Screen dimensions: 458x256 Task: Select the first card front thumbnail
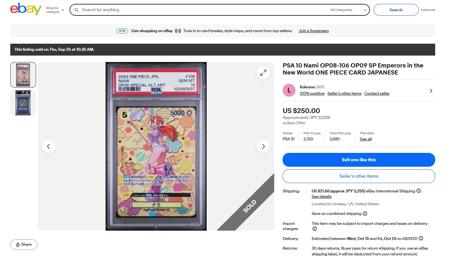pos(23,75)
